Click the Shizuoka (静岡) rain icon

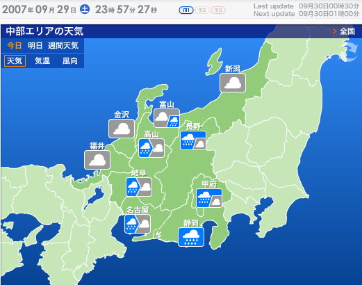[191, 237]
